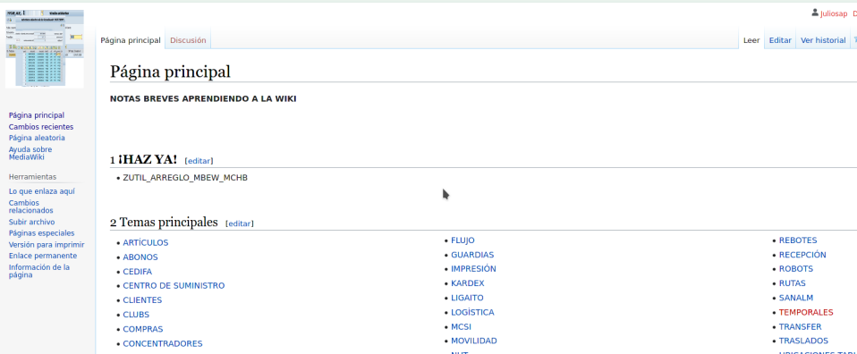857x354 pixels.
Task: Click Versión para imprimir link
Action: click(47, 244)
